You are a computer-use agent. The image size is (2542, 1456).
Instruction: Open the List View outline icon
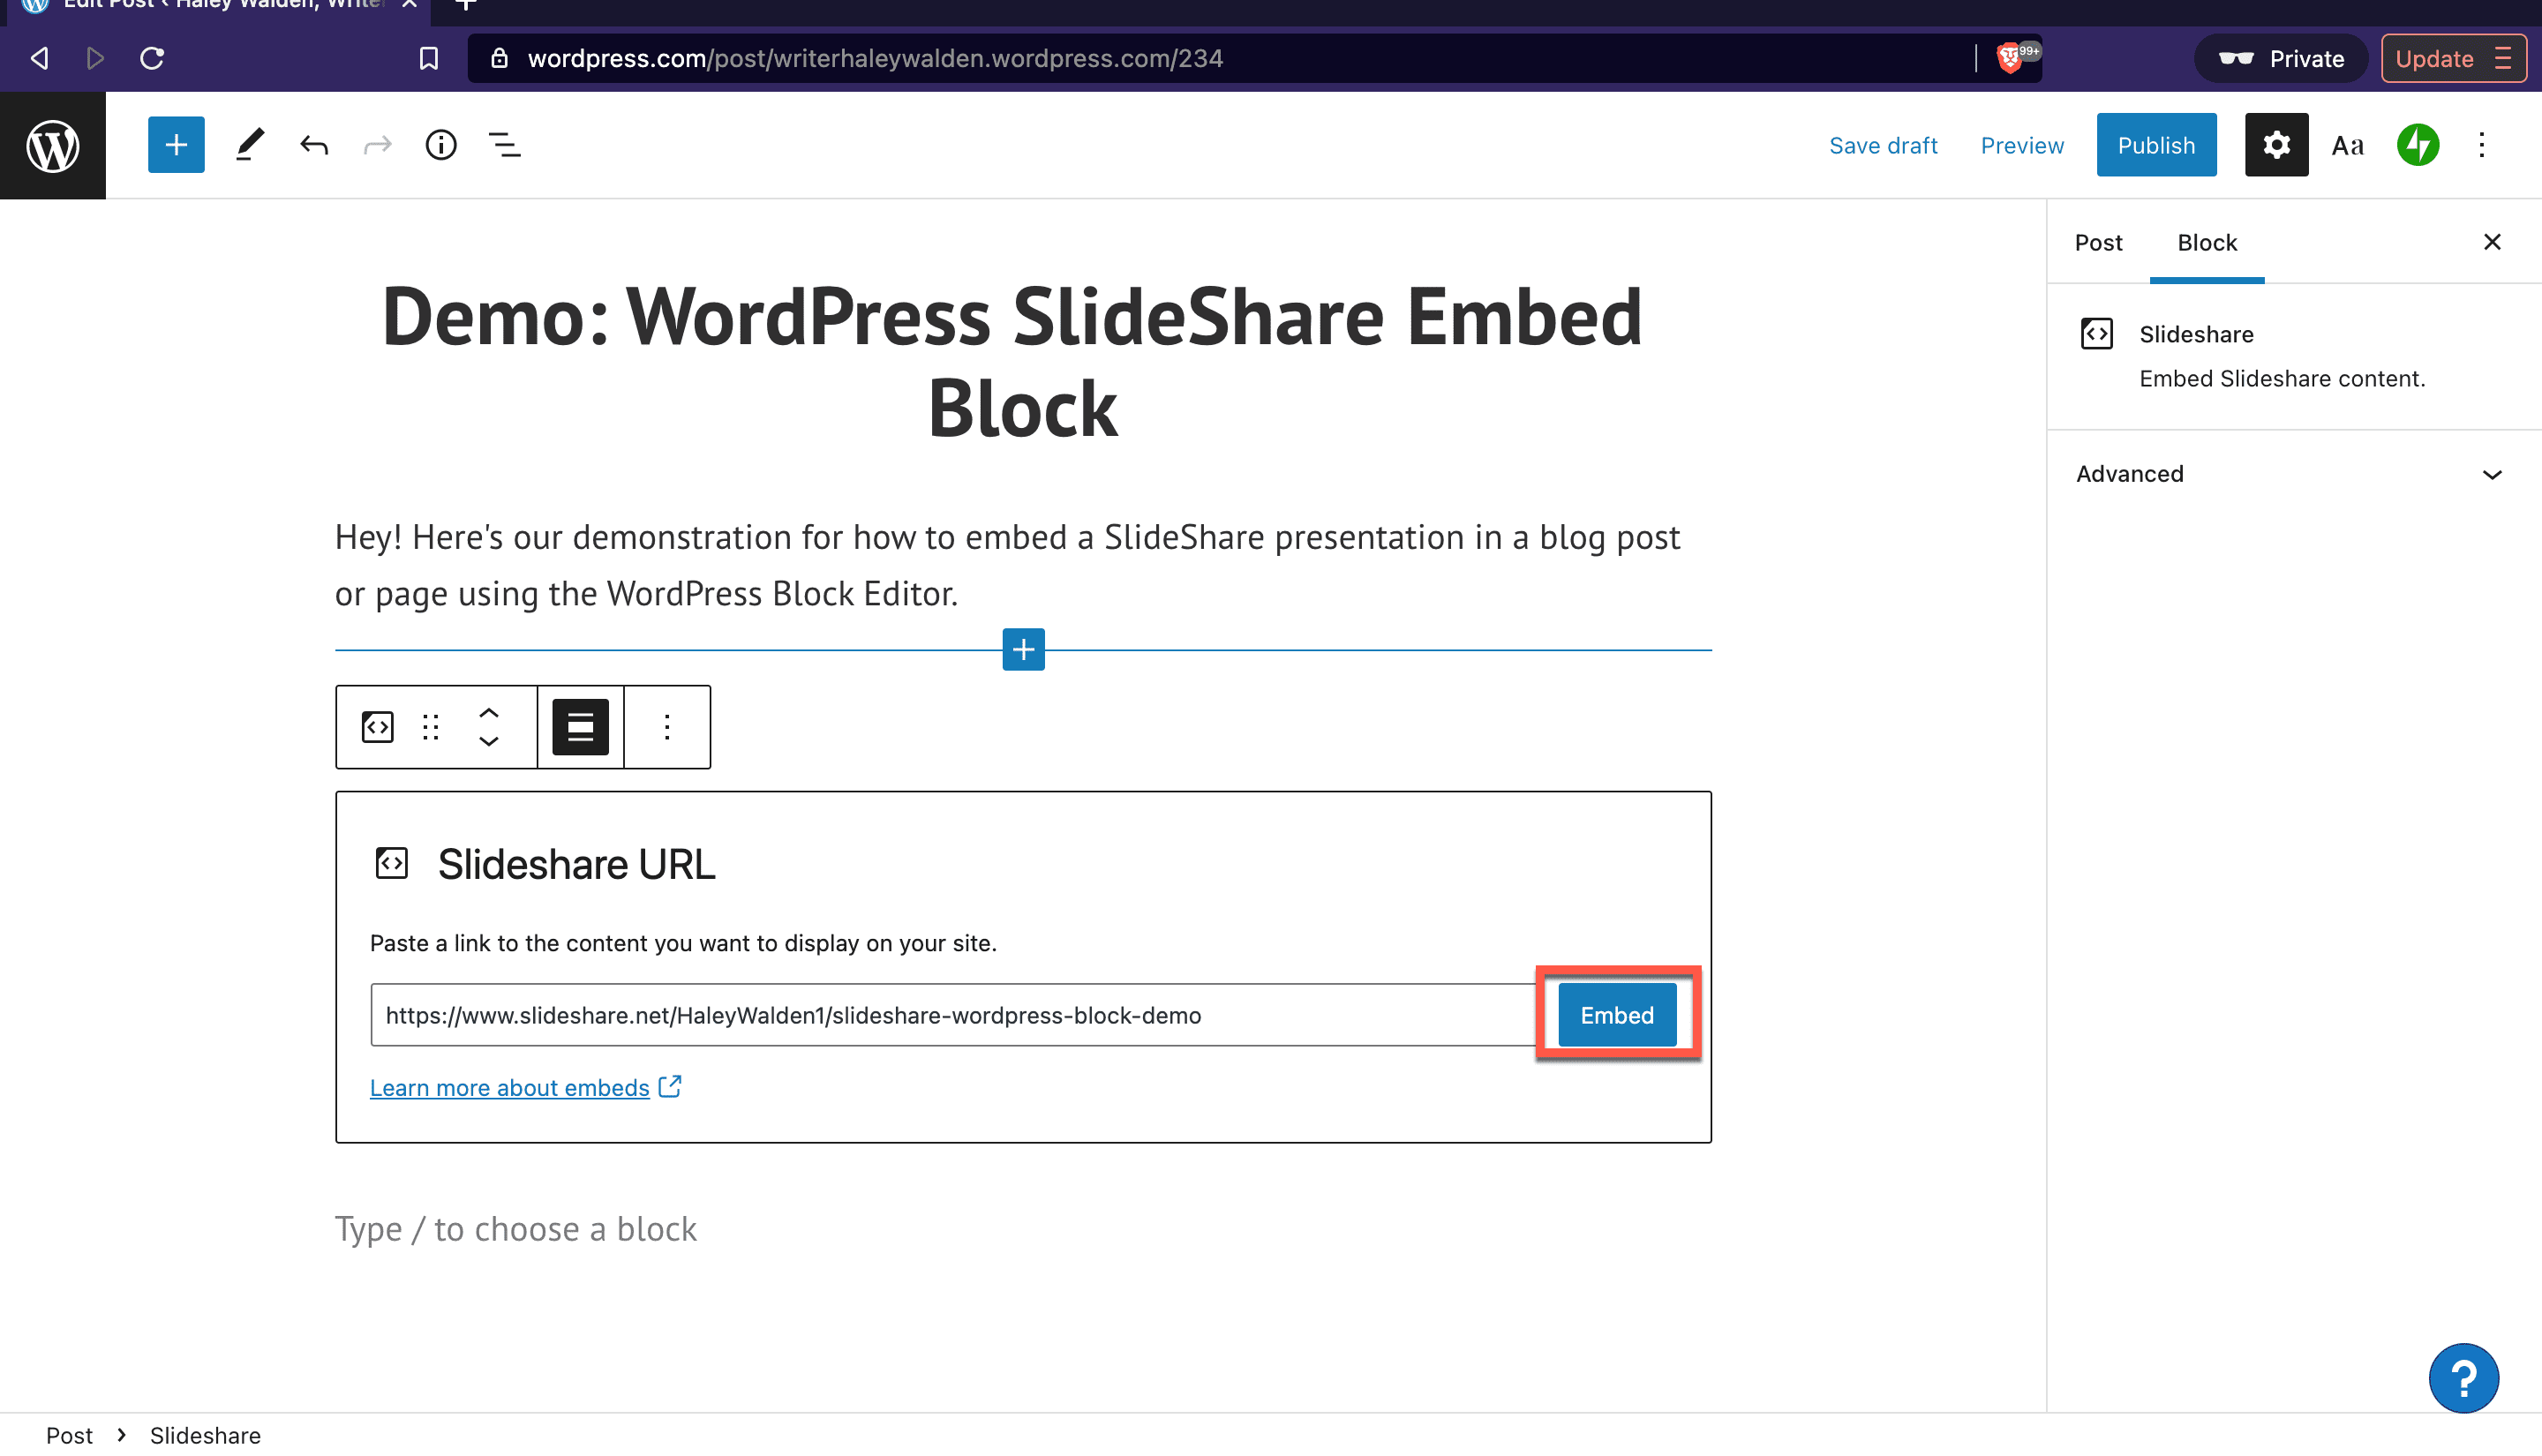(x=504, y=146)
